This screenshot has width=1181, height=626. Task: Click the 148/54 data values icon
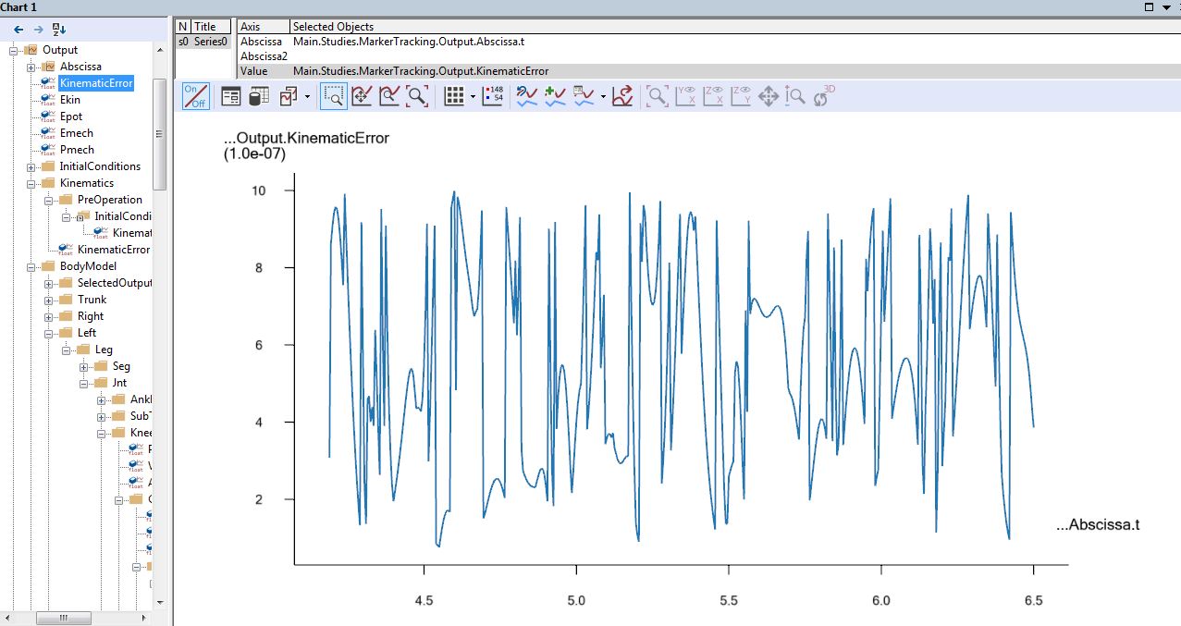point(493,95)
